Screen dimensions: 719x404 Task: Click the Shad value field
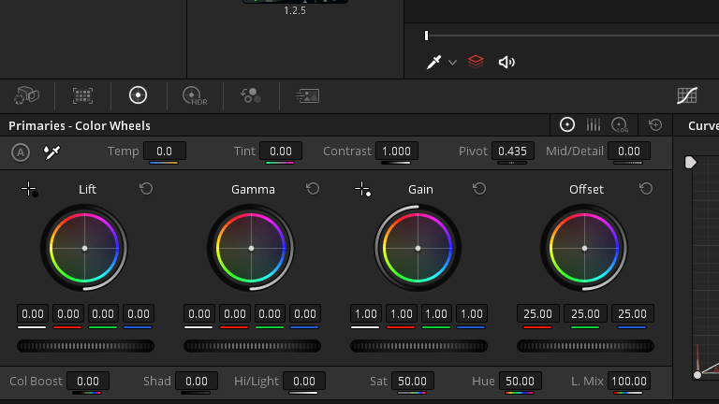click(197, 382)
